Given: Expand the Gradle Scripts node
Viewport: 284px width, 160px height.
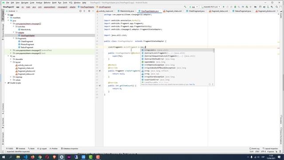Looking at the screenshot, I should pos(6,83).
